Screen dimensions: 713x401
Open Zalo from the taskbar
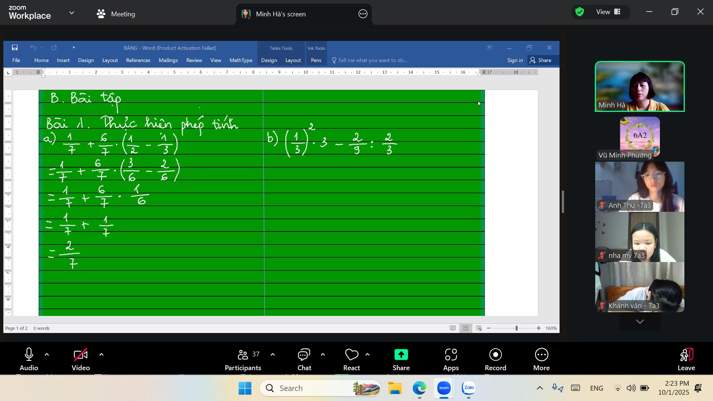pyautogui.click(x=469, y=388)
